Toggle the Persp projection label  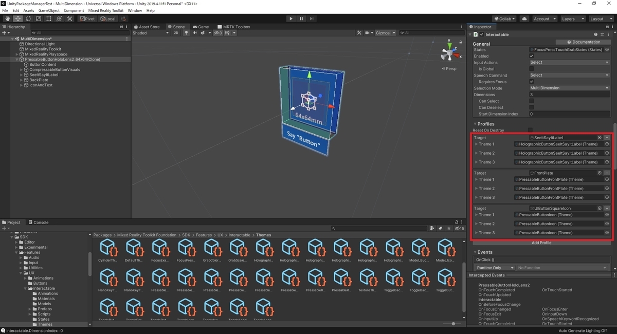(x=449, y=68)
